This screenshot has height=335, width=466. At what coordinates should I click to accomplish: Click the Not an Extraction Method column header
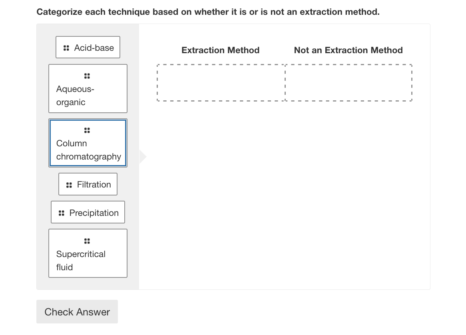[348, 50]
